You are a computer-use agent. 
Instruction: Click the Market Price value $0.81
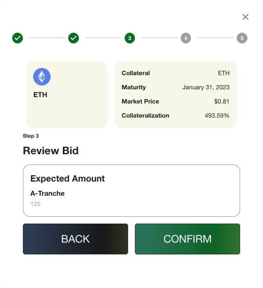click(222, 102)
